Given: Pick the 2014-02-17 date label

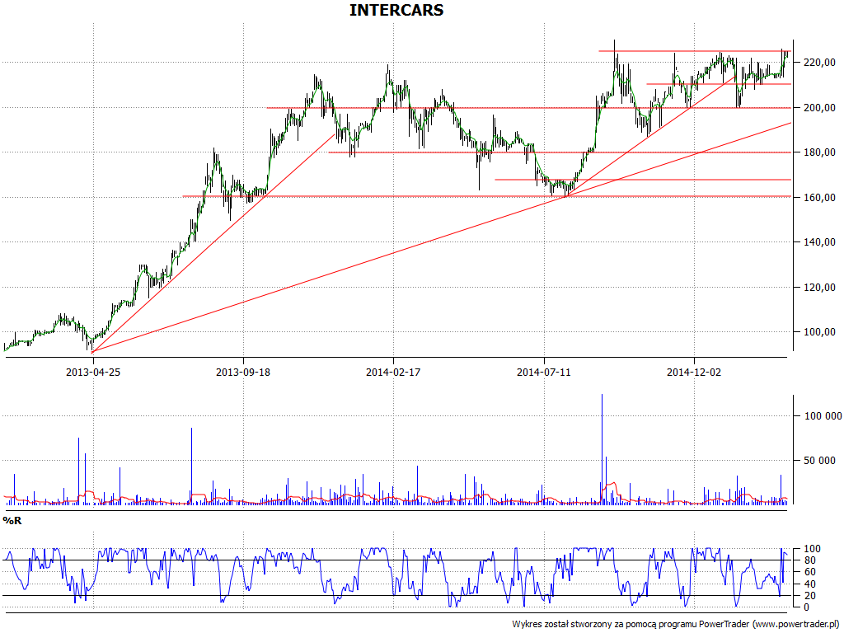Looking at the screenshot, I should click(393, 372).
